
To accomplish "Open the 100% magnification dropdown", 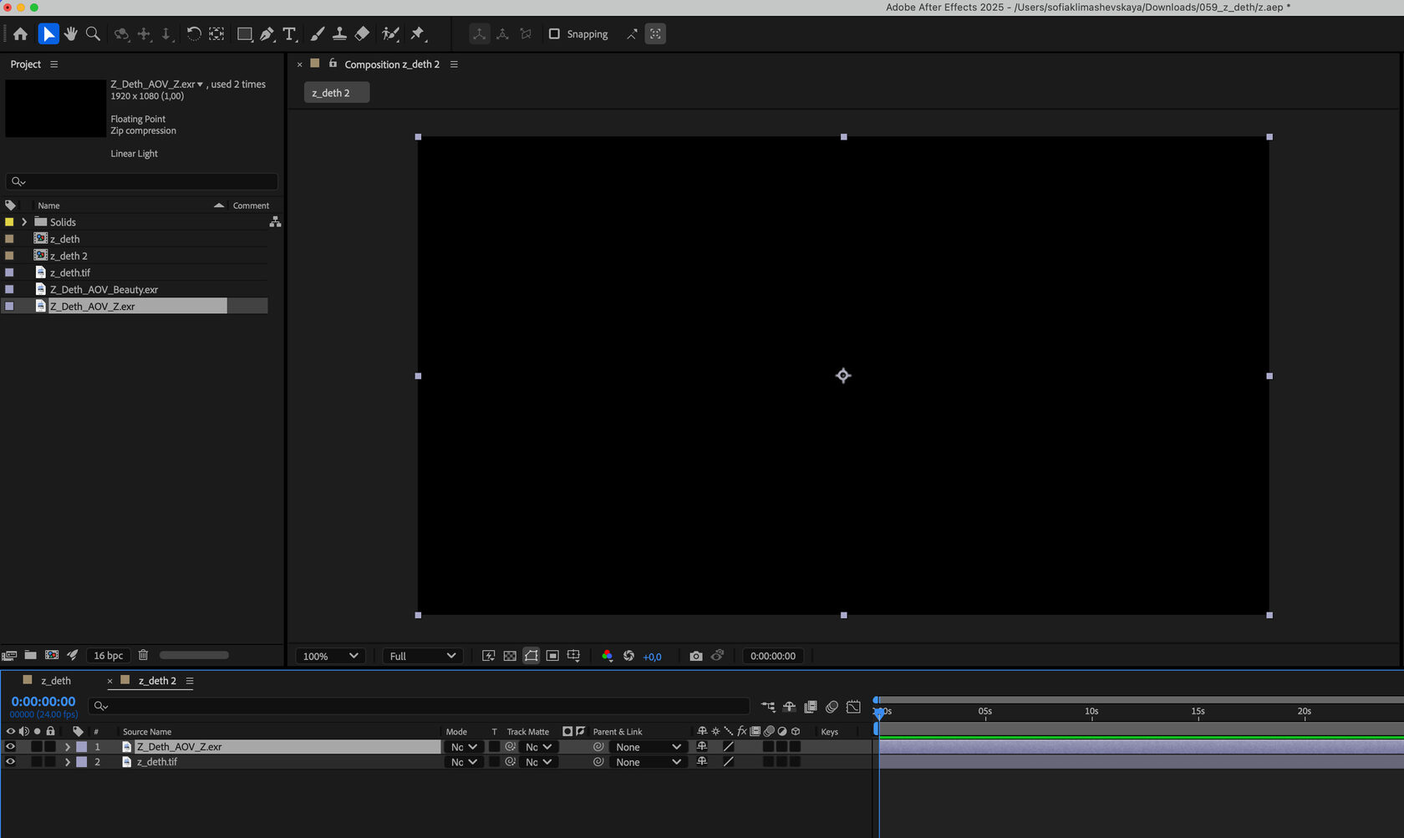I will click(x=331, y=656).
